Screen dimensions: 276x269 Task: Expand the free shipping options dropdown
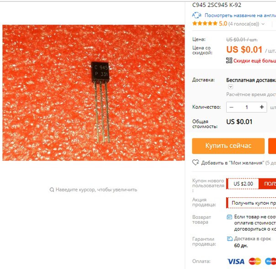click(230, 87)
